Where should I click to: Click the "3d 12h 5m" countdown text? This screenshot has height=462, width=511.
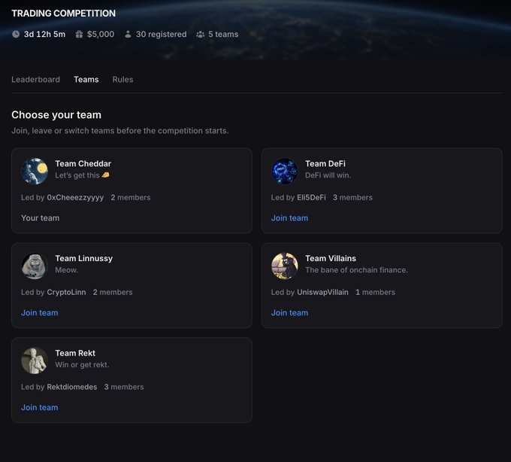pyautogui.click(x=44, y=34)
